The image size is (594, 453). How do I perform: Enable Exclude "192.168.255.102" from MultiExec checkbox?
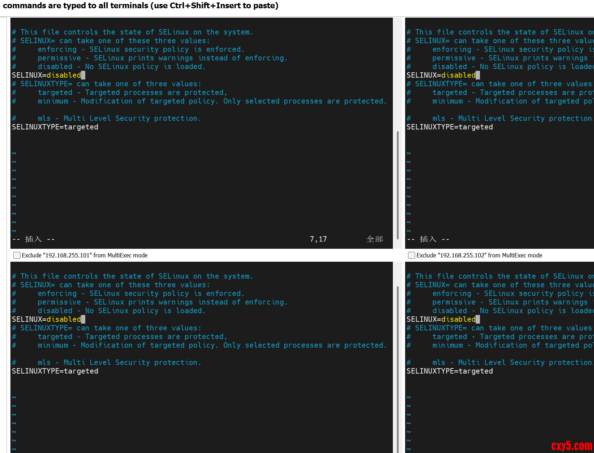412,255
